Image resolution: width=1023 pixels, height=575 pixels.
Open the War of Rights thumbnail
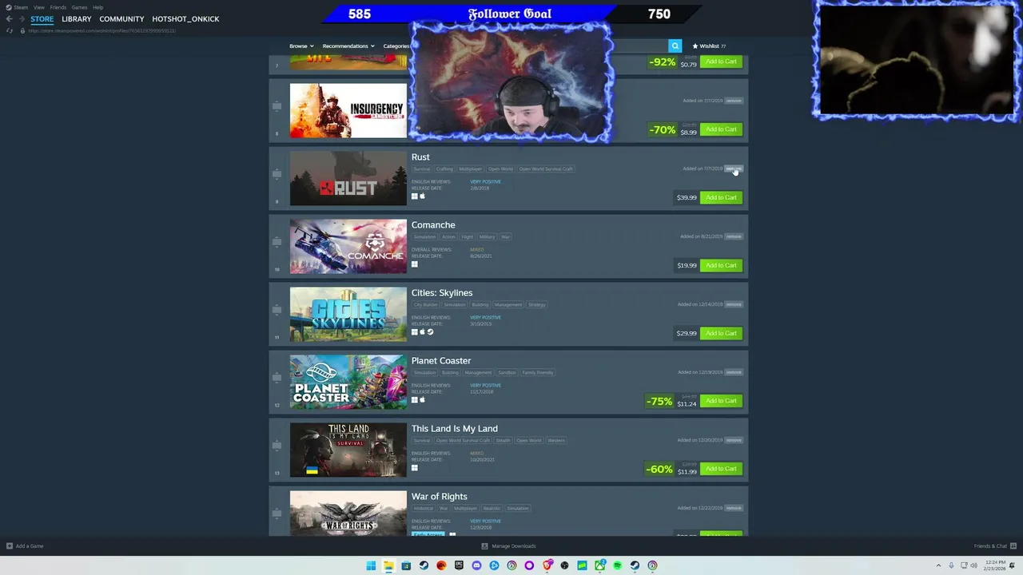point(348,513)
